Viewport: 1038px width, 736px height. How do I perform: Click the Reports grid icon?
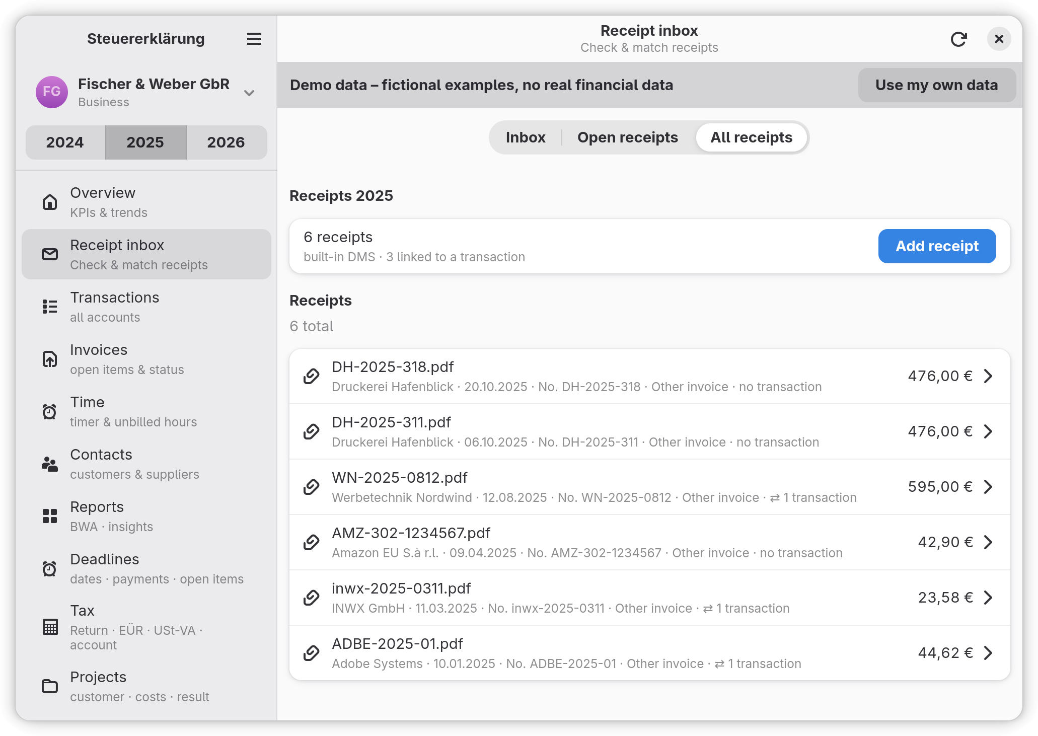pyautogui.click(x=50, y=516)
